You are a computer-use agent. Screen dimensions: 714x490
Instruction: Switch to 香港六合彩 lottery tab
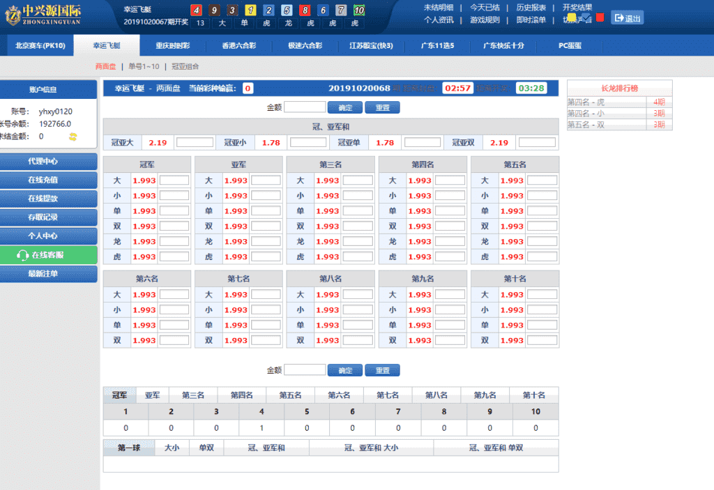pos(239,45)
